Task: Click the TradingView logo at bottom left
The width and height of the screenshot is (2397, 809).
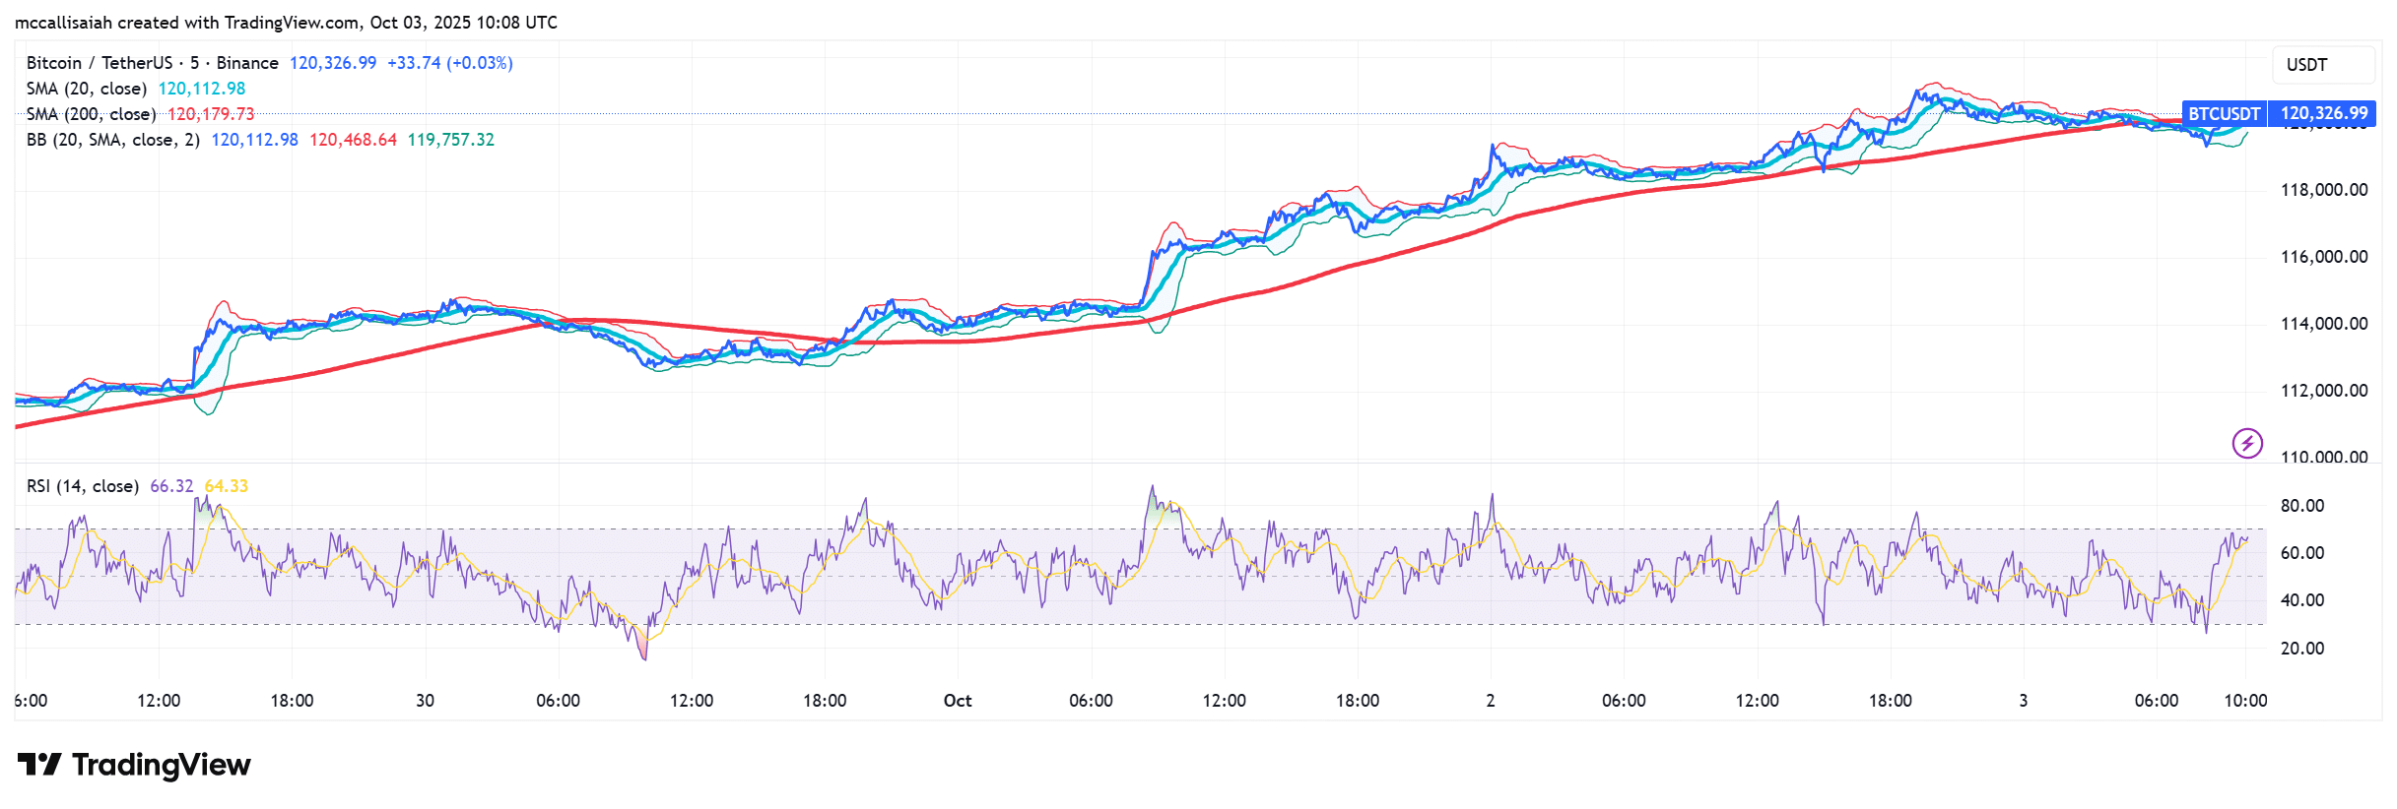Action: pos(134,765)
